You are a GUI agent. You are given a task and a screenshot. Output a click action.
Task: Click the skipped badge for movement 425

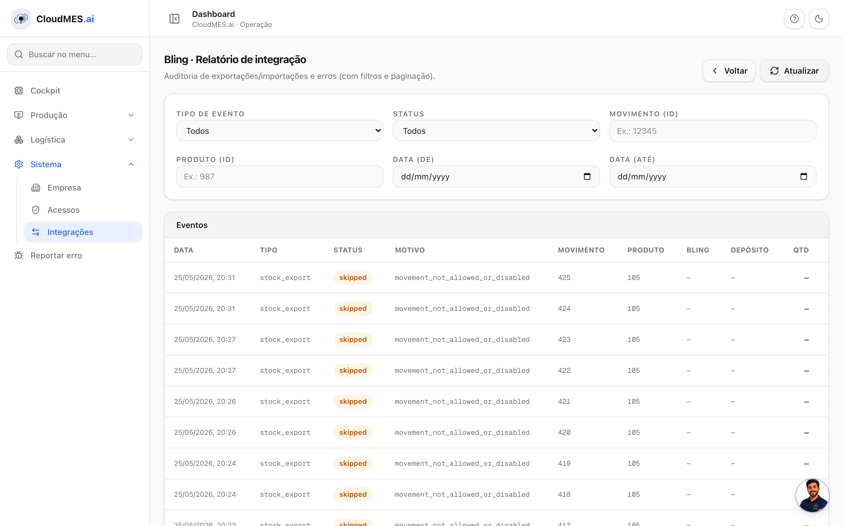pos(353,278)
